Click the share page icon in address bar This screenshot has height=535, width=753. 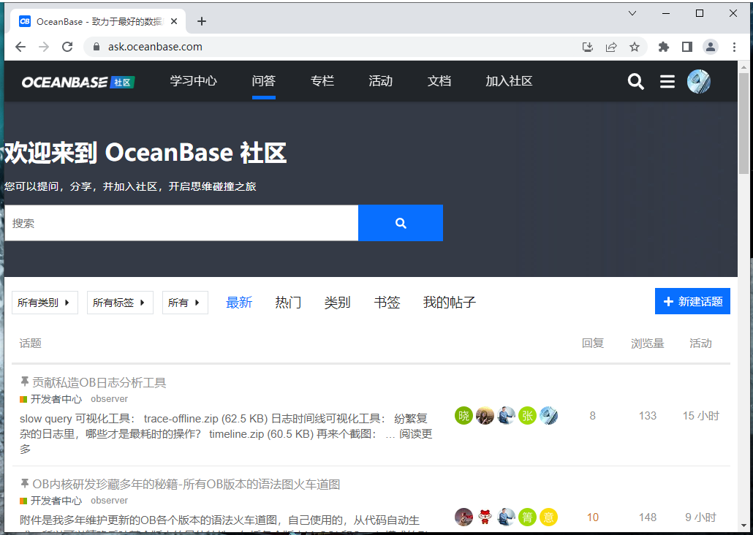click(x=611, y=47)
